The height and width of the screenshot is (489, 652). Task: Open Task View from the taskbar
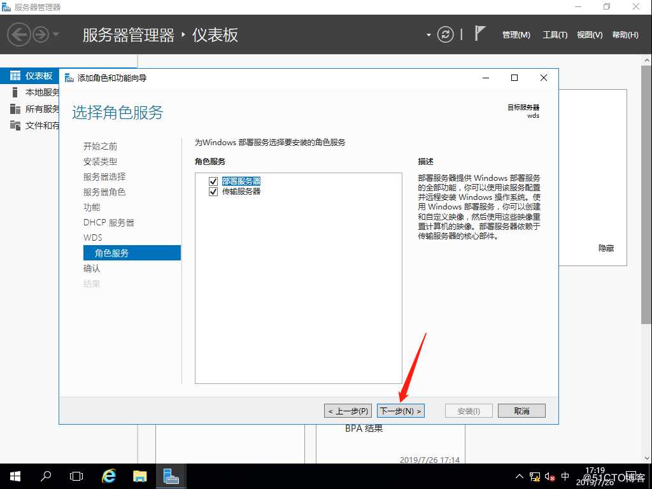[76, 476]
